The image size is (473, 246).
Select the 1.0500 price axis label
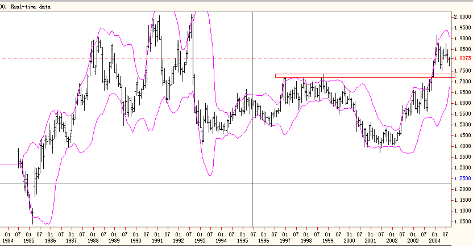tap(462, 222)
